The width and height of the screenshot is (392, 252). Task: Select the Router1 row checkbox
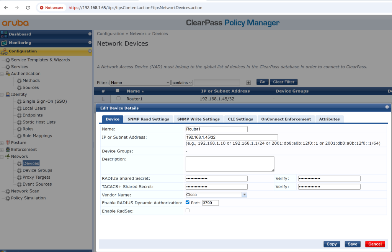click(118, 99)
